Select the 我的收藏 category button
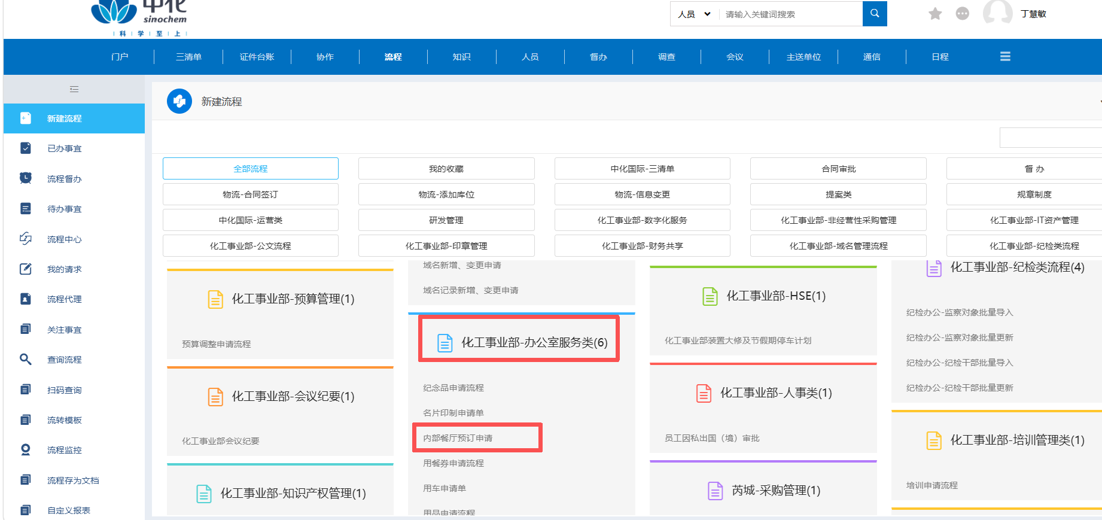Image resolution: width=1102 pixels, height=520 pixels. click(446, 169)
